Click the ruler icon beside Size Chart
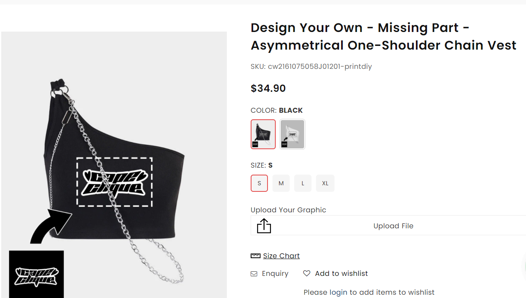 (256, 256)
